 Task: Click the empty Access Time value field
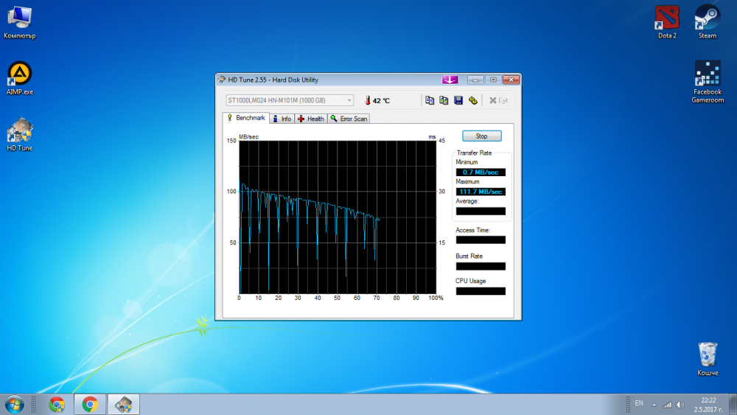481,240
